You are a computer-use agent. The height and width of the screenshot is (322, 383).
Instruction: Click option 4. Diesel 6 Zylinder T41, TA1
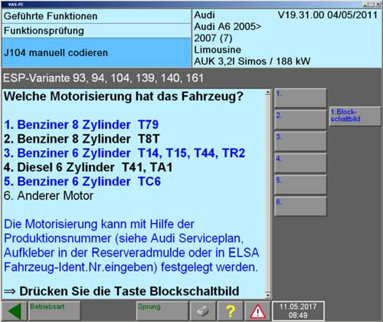point(88,167)
